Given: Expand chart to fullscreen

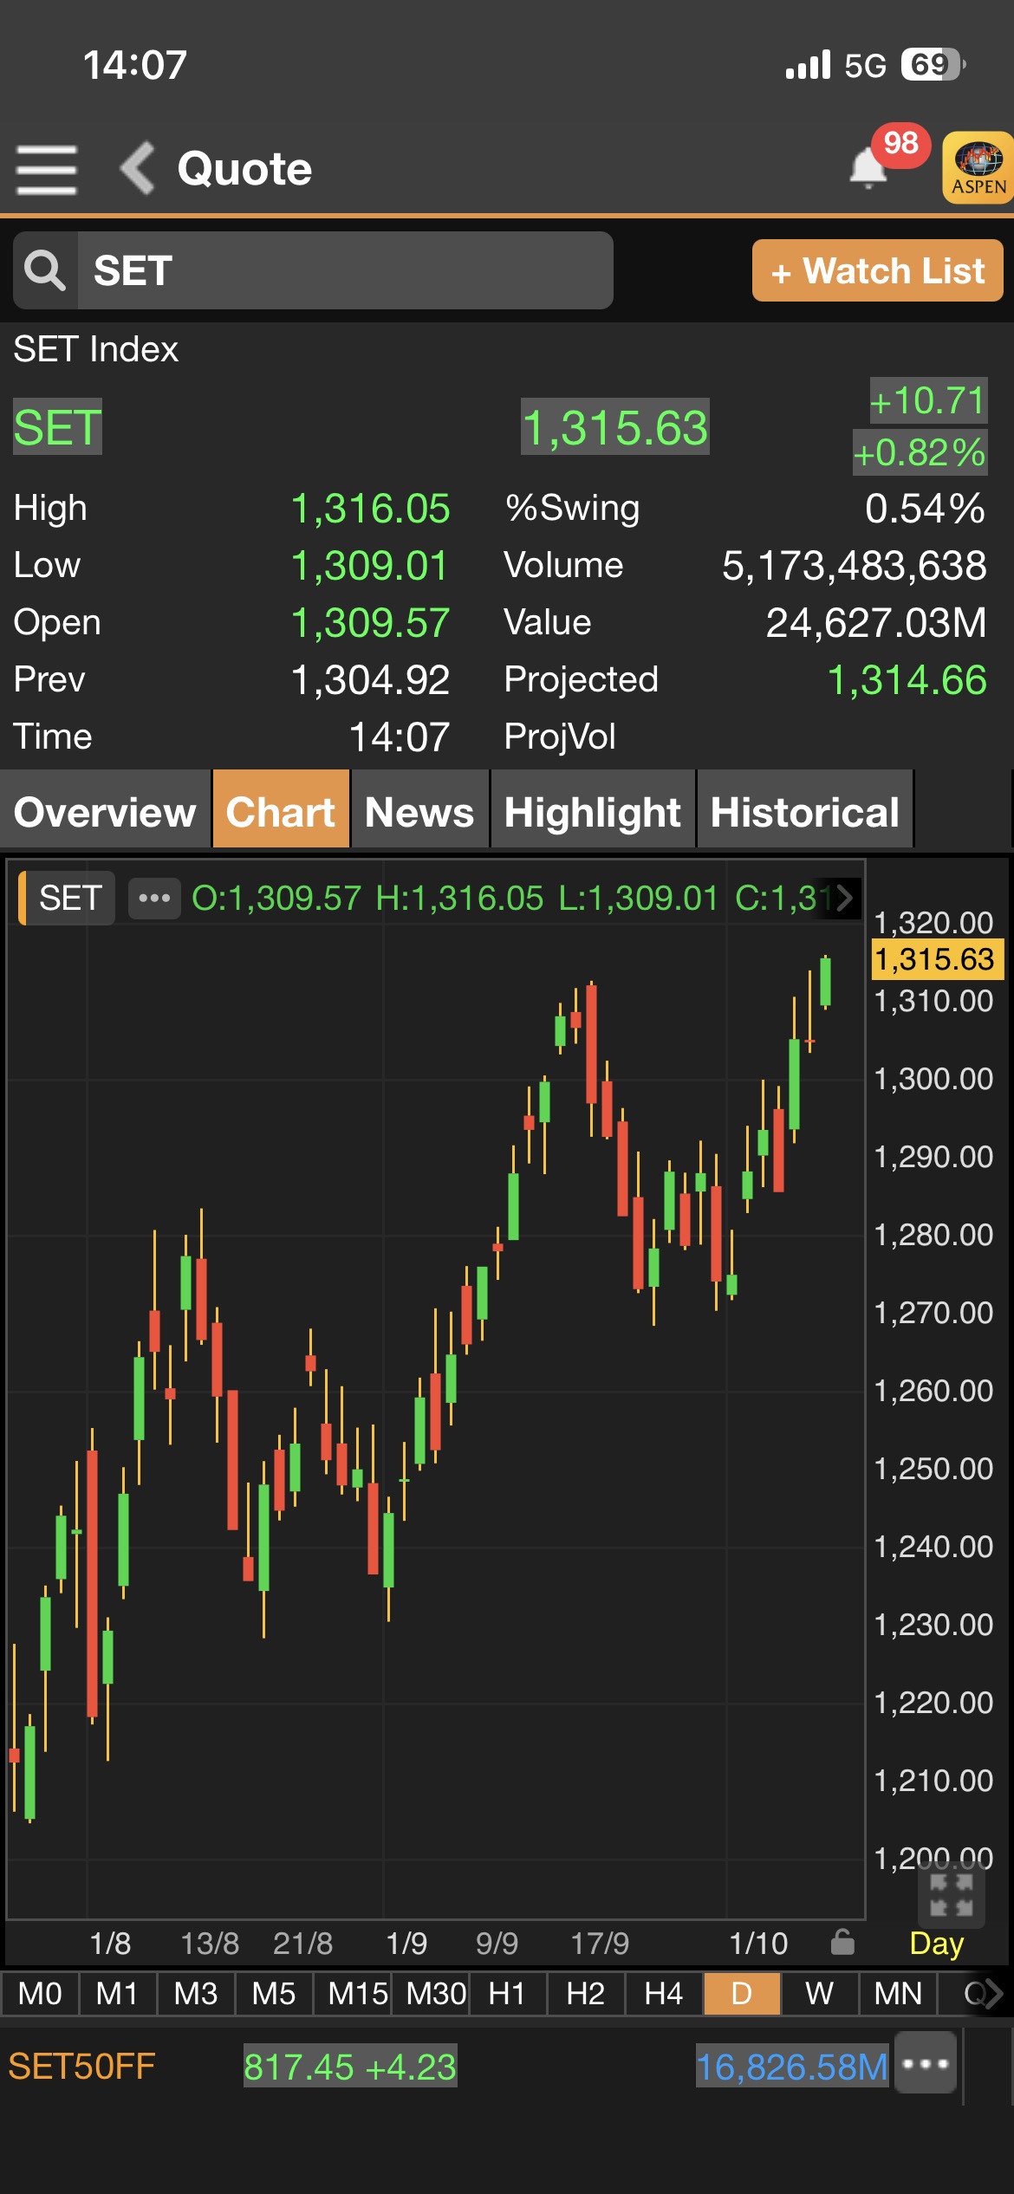Looking at the screenshot, I should pos(951,1894).
